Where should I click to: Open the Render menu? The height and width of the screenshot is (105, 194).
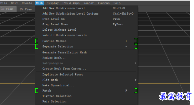point(89,3)
